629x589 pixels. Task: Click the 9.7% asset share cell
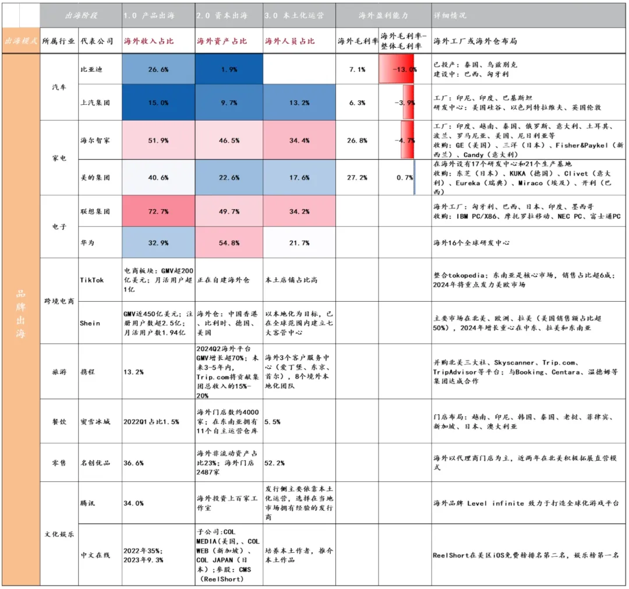coord(229,103)
